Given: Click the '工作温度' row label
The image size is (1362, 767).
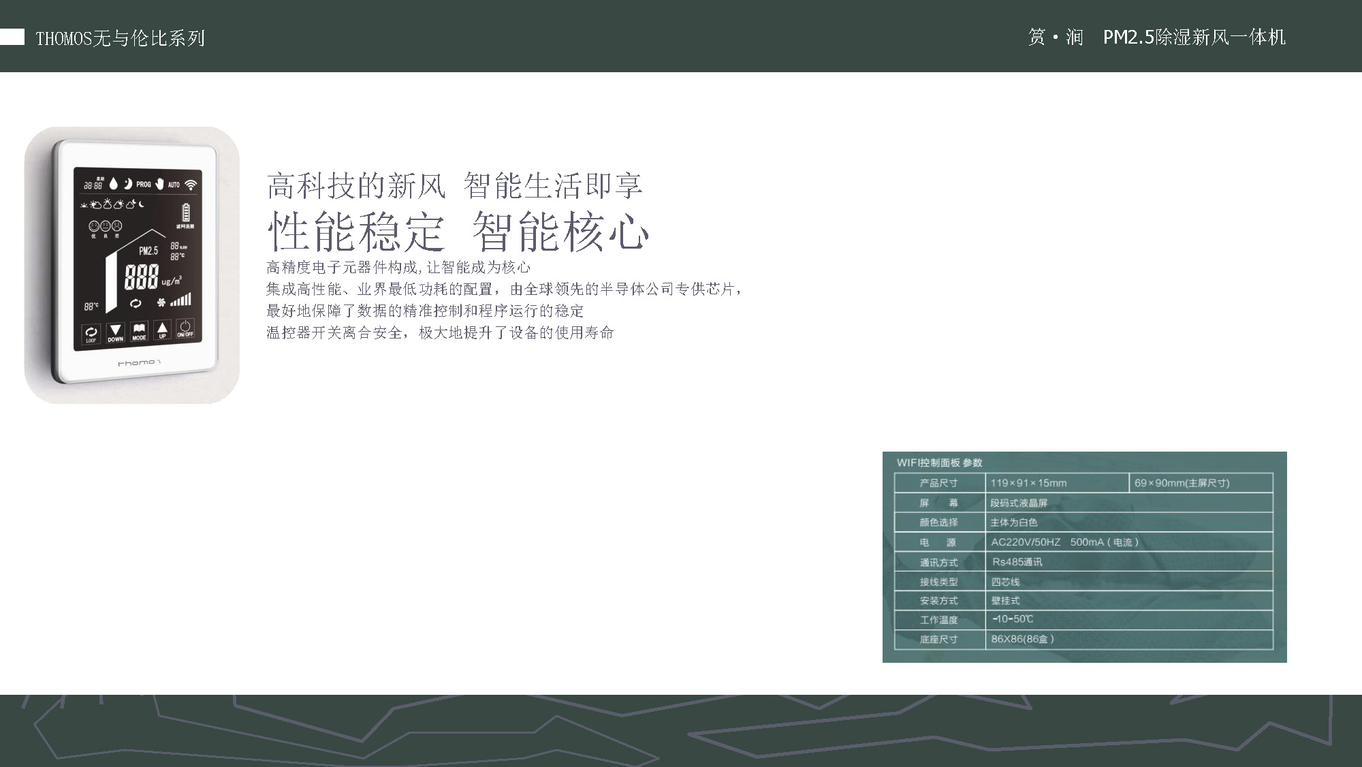Looking at the screenshot, I should pos(938,620).
